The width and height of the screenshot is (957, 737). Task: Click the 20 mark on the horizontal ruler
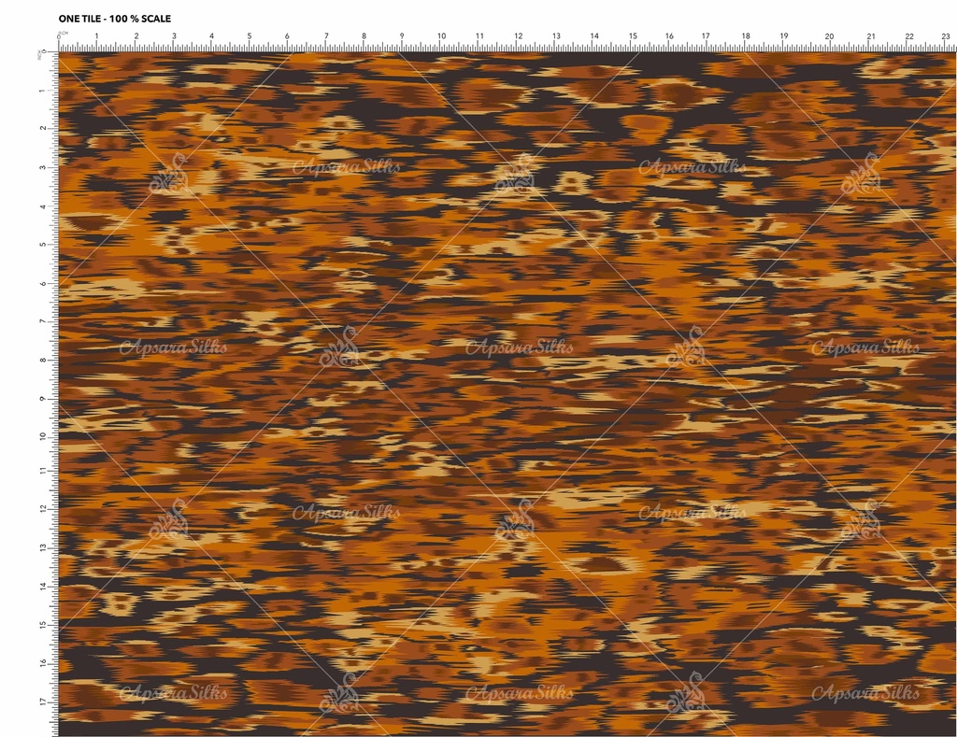[829, 36]
